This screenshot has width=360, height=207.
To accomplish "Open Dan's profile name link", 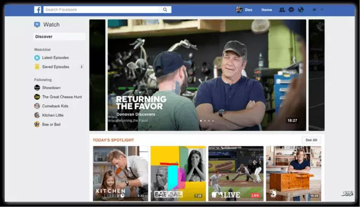I will pyautogui.click(x=249, y=10).
